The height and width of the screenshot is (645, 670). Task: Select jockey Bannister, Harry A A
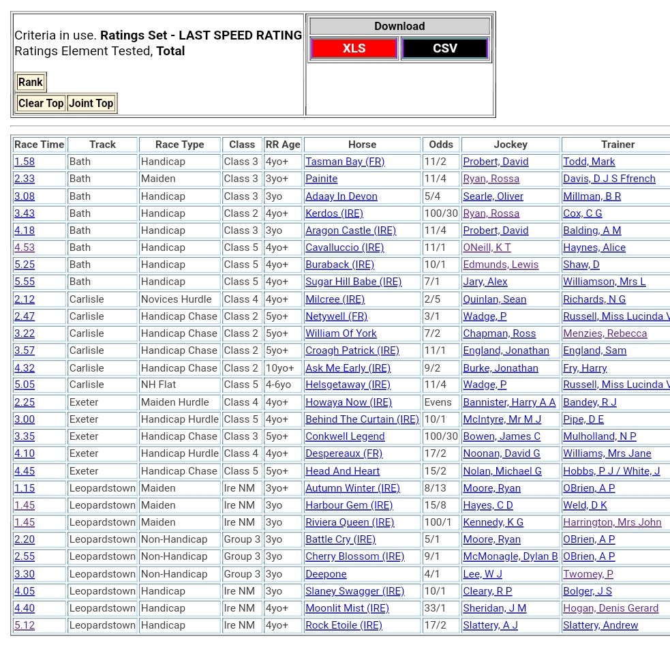[509, 402]
